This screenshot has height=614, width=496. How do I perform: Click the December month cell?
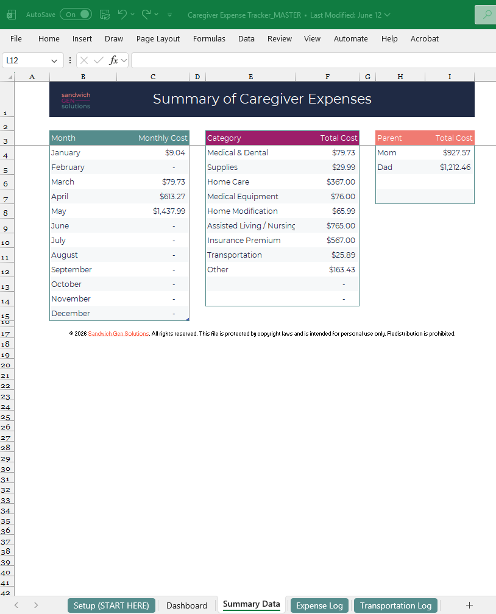point(83,313)
